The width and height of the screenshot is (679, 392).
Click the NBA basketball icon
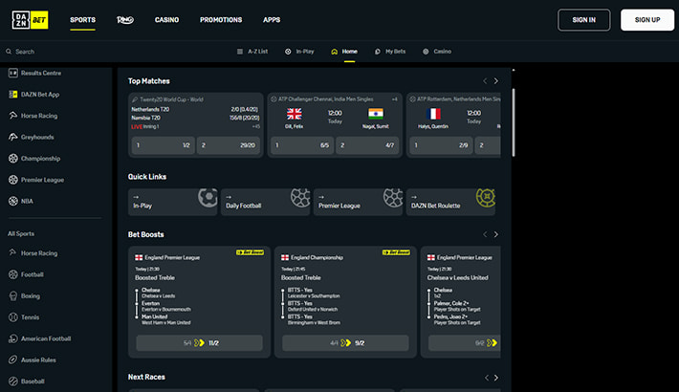pos(13,201)
